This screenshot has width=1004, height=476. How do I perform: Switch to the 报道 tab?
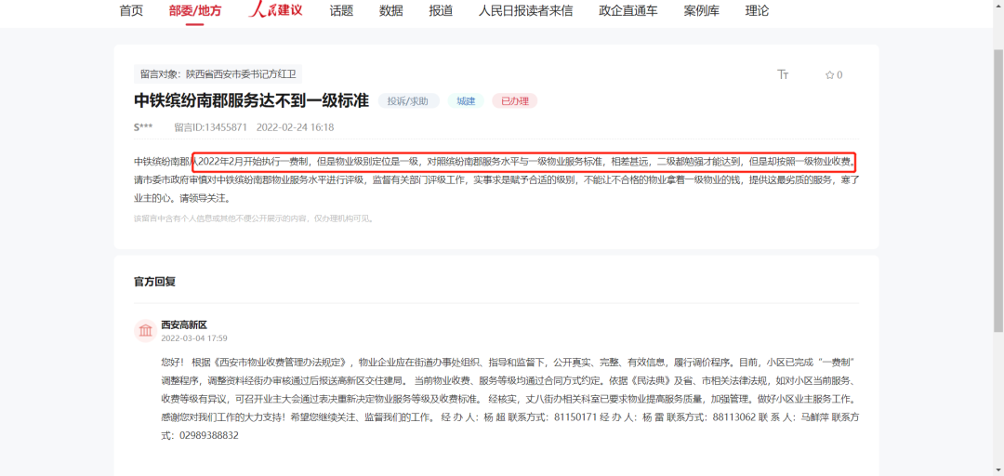click(442, 10)
